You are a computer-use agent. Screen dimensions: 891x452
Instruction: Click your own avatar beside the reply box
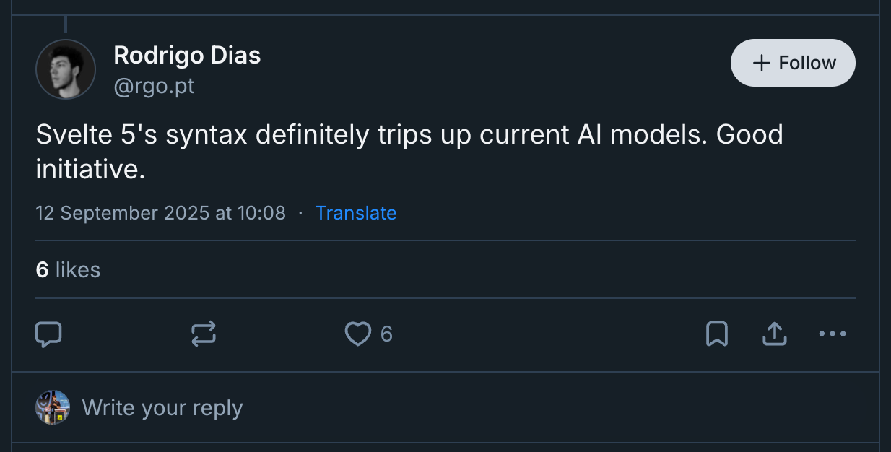click(x=53, y=407)
